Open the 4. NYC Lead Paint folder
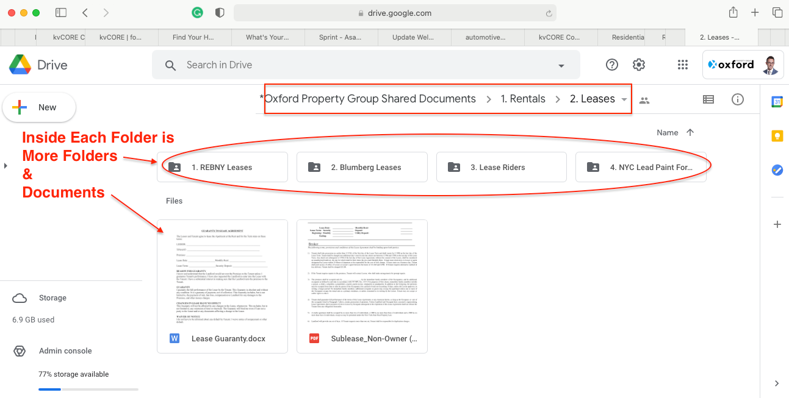The width and height of the screenshot is (789, 398). [x=641, y=167]
